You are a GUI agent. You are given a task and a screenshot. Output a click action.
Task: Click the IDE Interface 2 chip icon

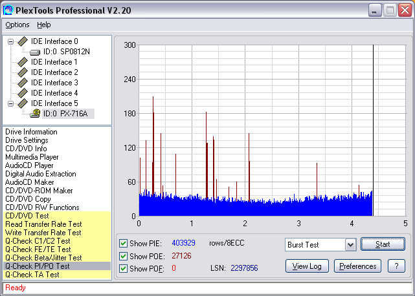[x=23, y=72]
